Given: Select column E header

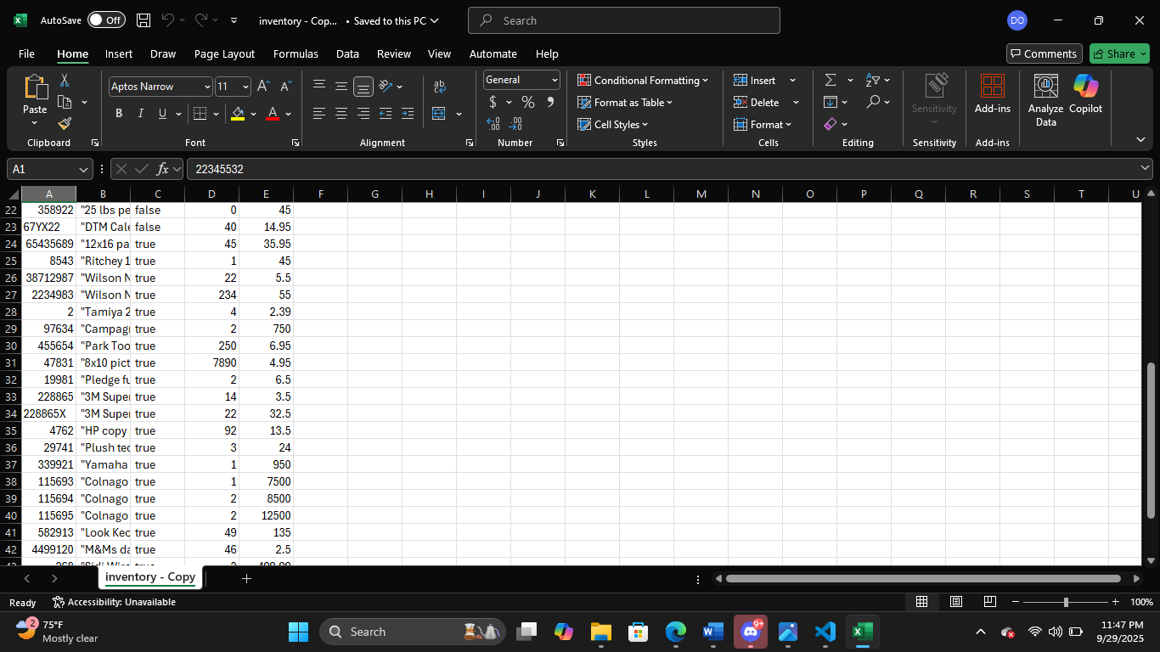Looking at the screenshot, I should 266,194.
